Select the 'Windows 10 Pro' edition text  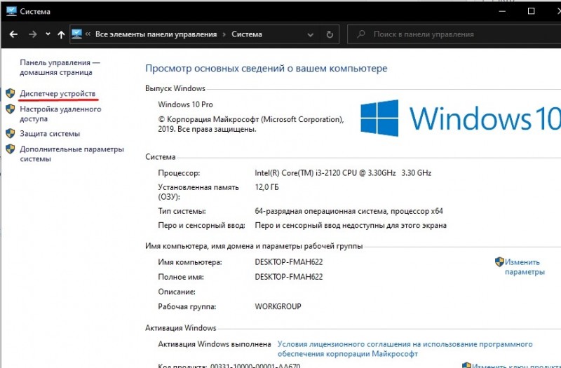185,104
